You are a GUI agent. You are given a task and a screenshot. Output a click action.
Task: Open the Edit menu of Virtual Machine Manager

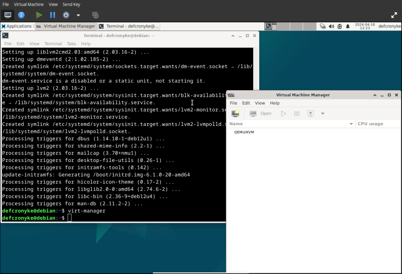pos(246,103)
